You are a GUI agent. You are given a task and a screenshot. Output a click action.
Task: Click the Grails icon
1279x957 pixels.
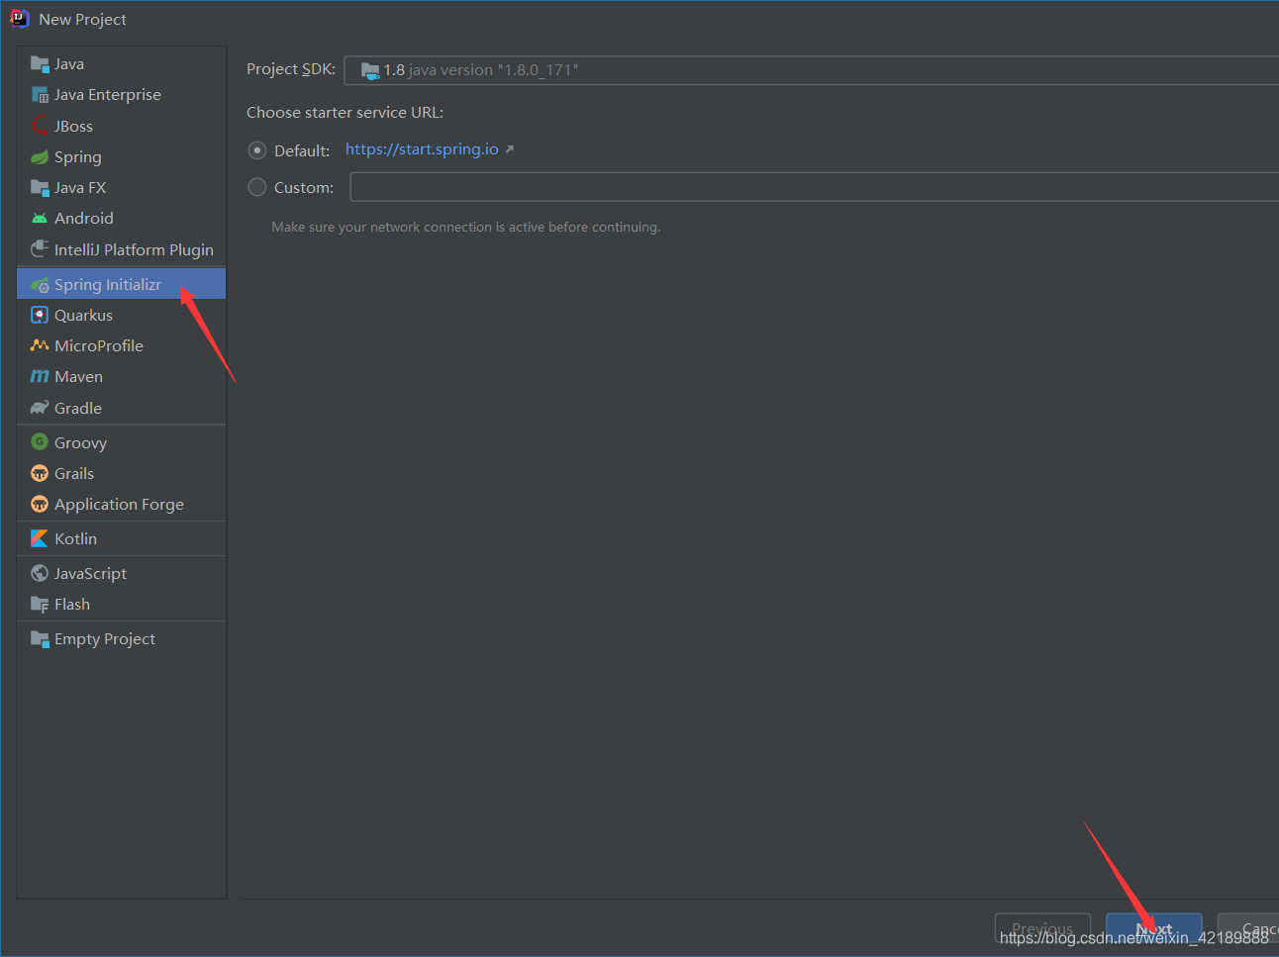coord(40,473)
